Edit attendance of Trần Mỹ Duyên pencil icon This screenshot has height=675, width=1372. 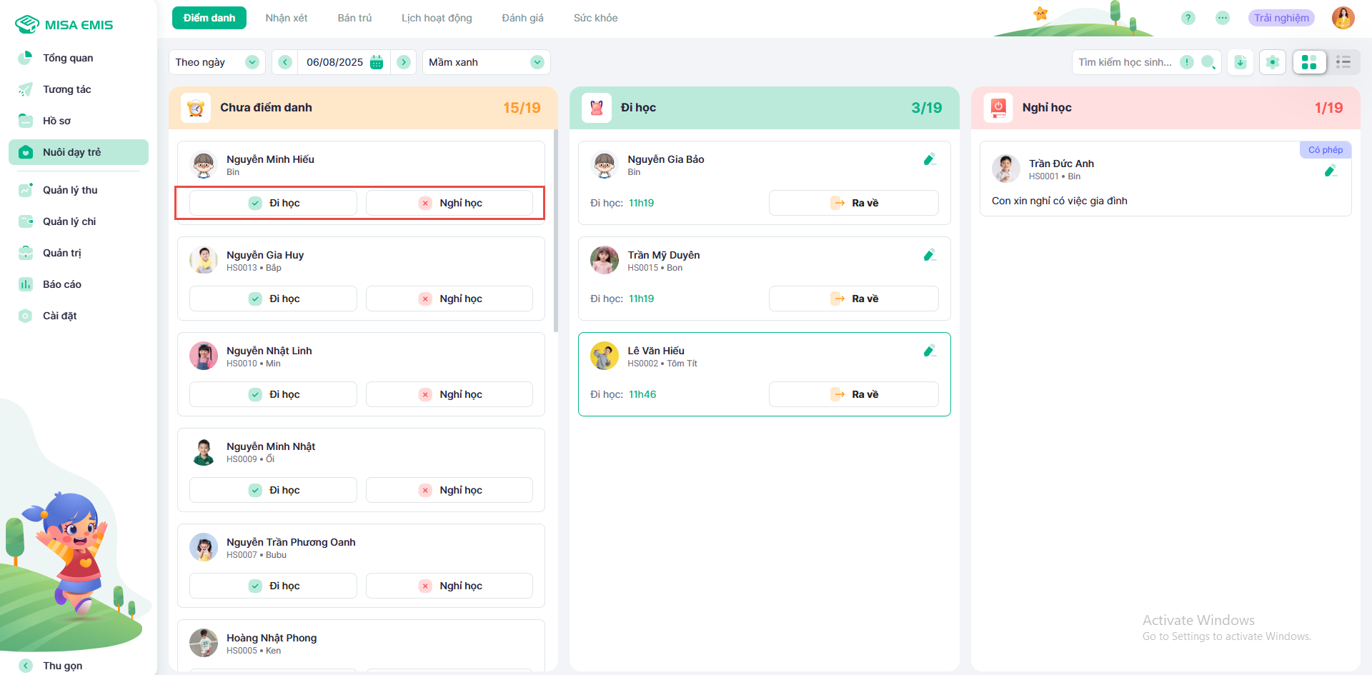pos(929,255)
